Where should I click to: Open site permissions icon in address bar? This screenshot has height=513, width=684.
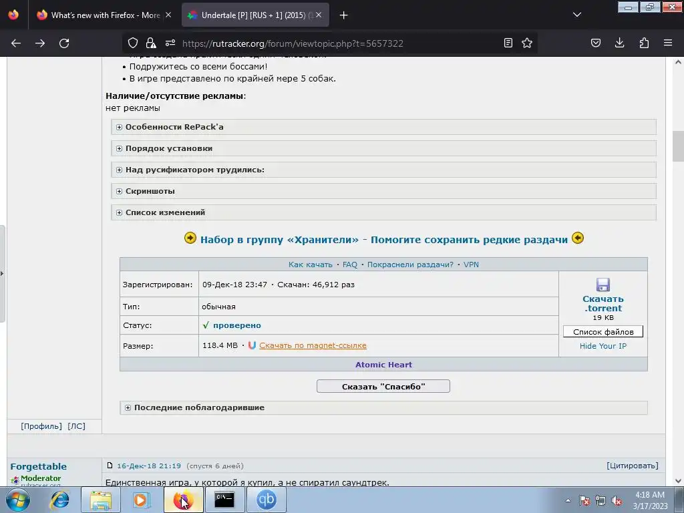pos(170,43)
